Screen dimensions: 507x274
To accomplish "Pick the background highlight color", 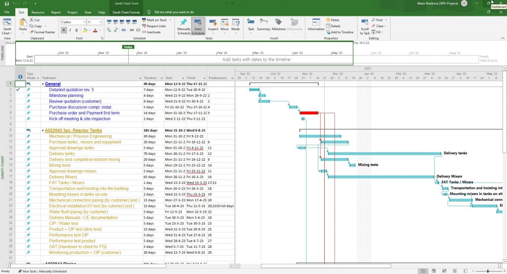I will click(85, 30).
